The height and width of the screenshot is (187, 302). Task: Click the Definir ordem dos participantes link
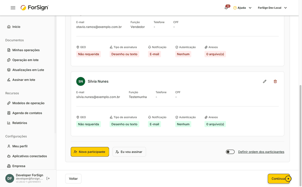[261, 152]
